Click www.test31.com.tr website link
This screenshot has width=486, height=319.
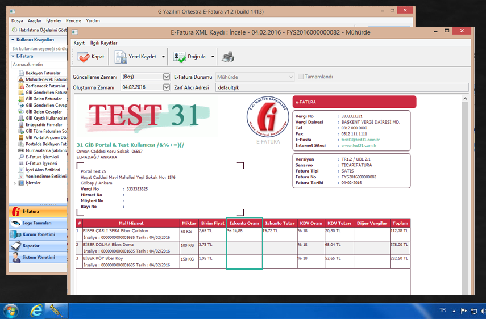[x=359, y=146]
